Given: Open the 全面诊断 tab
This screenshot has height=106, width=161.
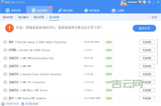Looking at the screenshot, I should coord(13,10).
